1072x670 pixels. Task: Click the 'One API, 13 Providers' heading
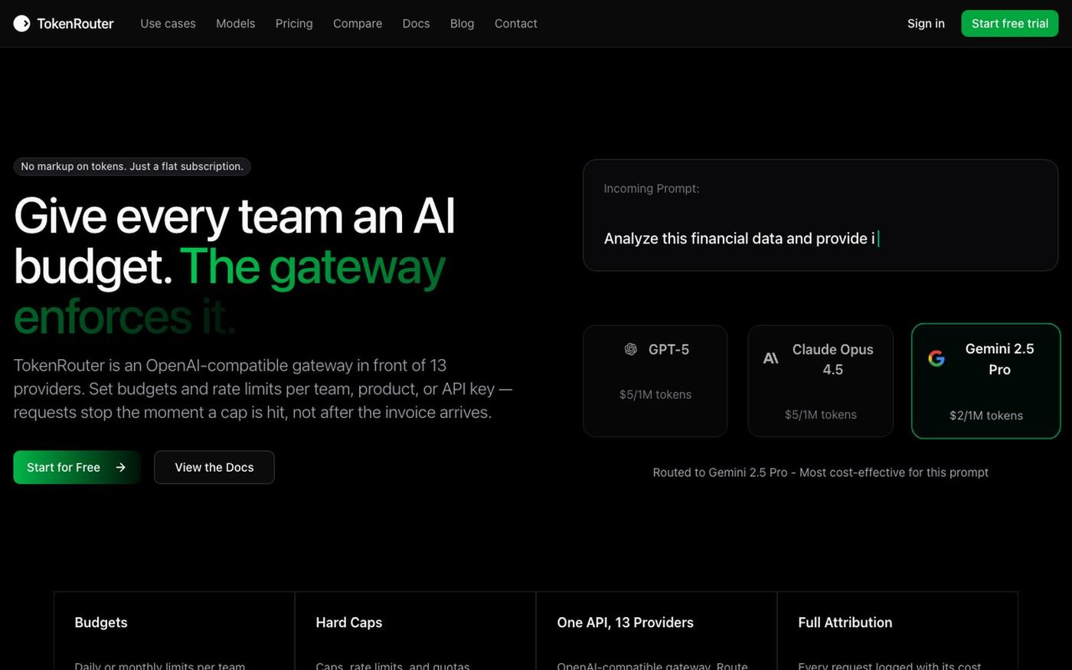pyautogui.click(x=625, y=623)
